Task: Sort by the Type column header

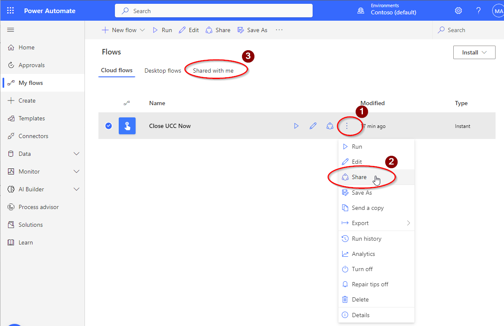Action: tap(461, 103)
